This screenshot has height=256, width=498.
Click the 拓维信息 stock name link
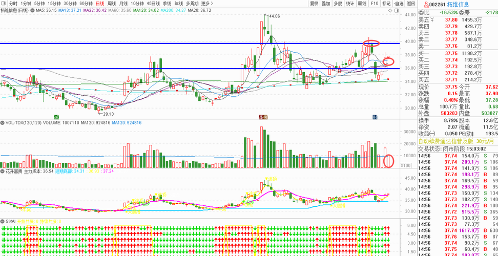pos(459,5)
